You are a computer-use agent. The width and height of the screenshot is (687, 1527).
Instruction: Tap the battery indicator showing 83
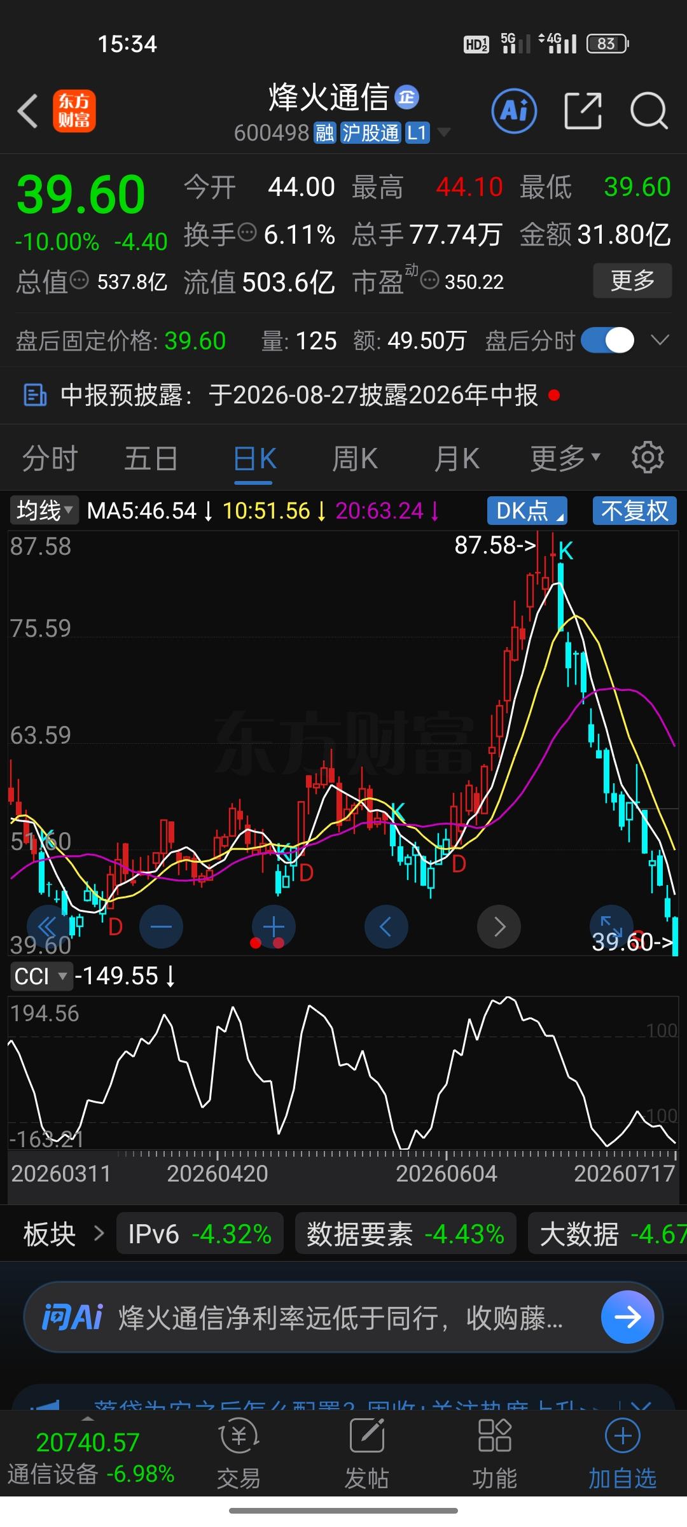(x=607, y=43)
